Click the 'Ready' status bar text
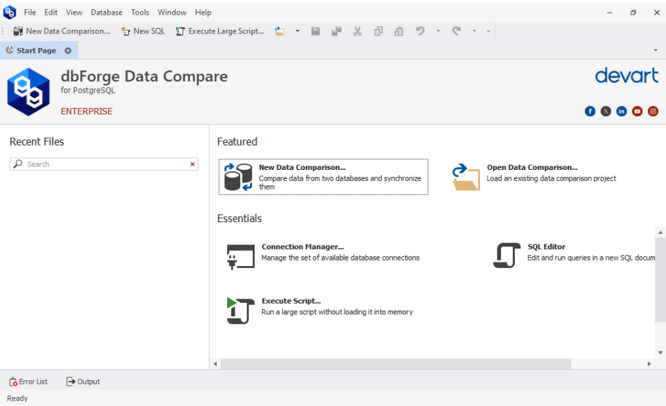666x406 pixels. click(x=17, y=398)
